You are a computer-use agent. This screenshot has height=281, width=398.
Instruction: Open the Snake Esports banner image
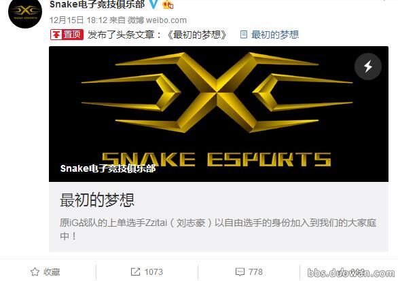(219, 114)
